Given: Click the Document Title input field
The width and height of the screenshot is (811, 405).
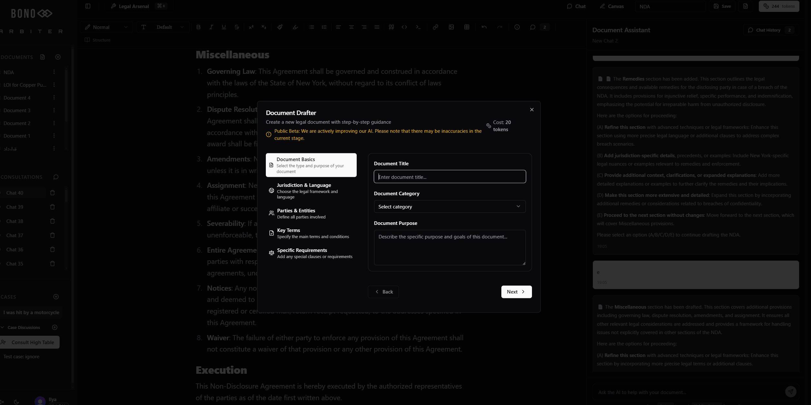Looking at the screenshot, I should (x=449, y=177).
